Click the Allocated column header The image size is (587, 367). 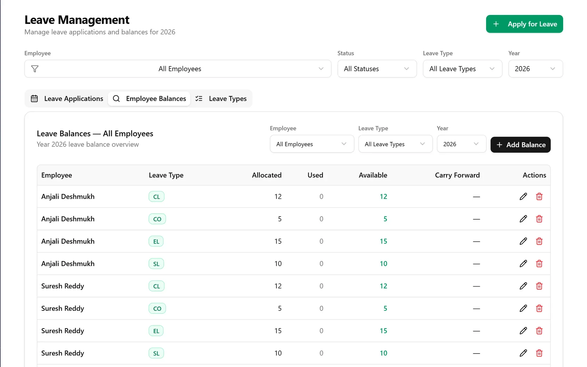point(267,175)
